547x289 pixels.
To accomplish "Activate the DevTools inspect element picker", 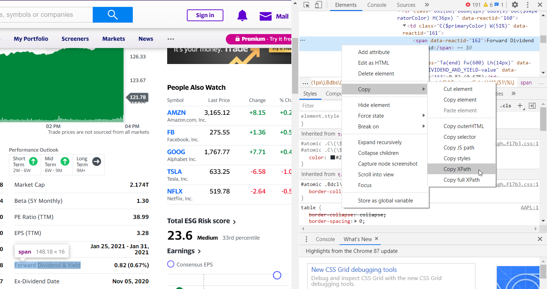I will click(306, 5).
